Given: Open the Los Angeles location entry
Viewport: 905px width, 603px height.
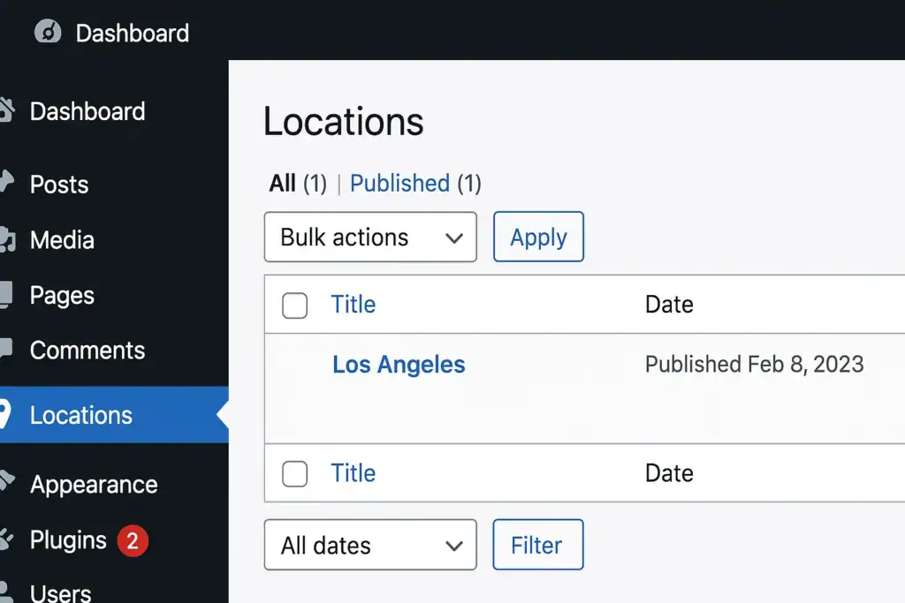Looking at the screenshot, I should coord(399,364).
